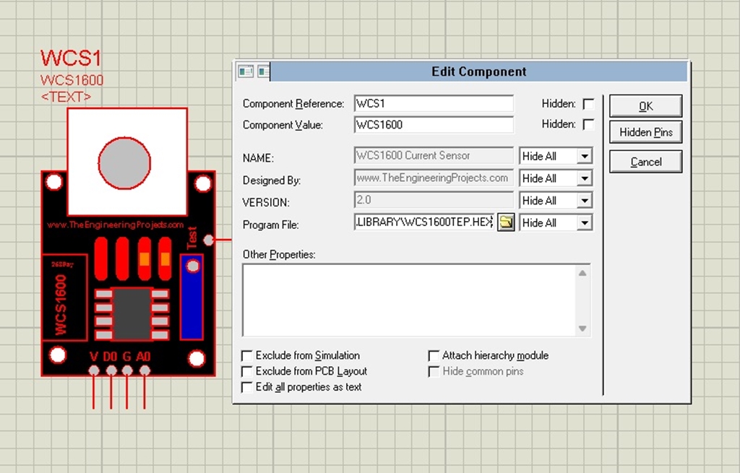The height and width of the screenshot is (473, 740).
Task: Open the Hidden Pins dialog
Action: point(645,133)
